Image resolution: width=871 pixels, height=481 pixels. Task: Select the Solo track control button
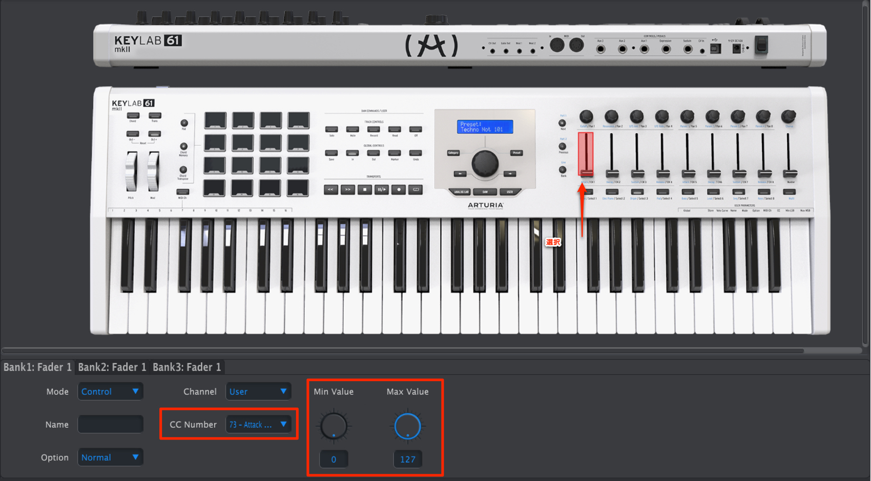(331, 129)
